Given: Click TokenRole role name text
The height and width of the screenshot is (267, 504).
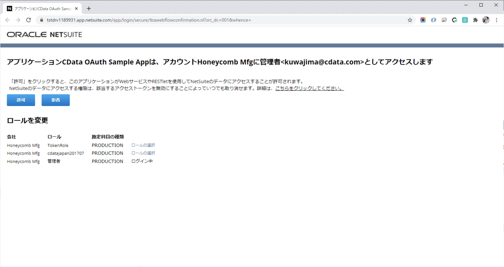Looking at the screenshot, I should point(58,145).
